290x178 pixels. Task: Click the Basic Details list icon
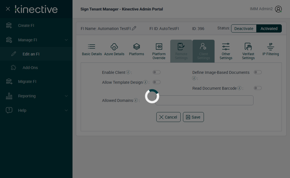tap(91, 47)
